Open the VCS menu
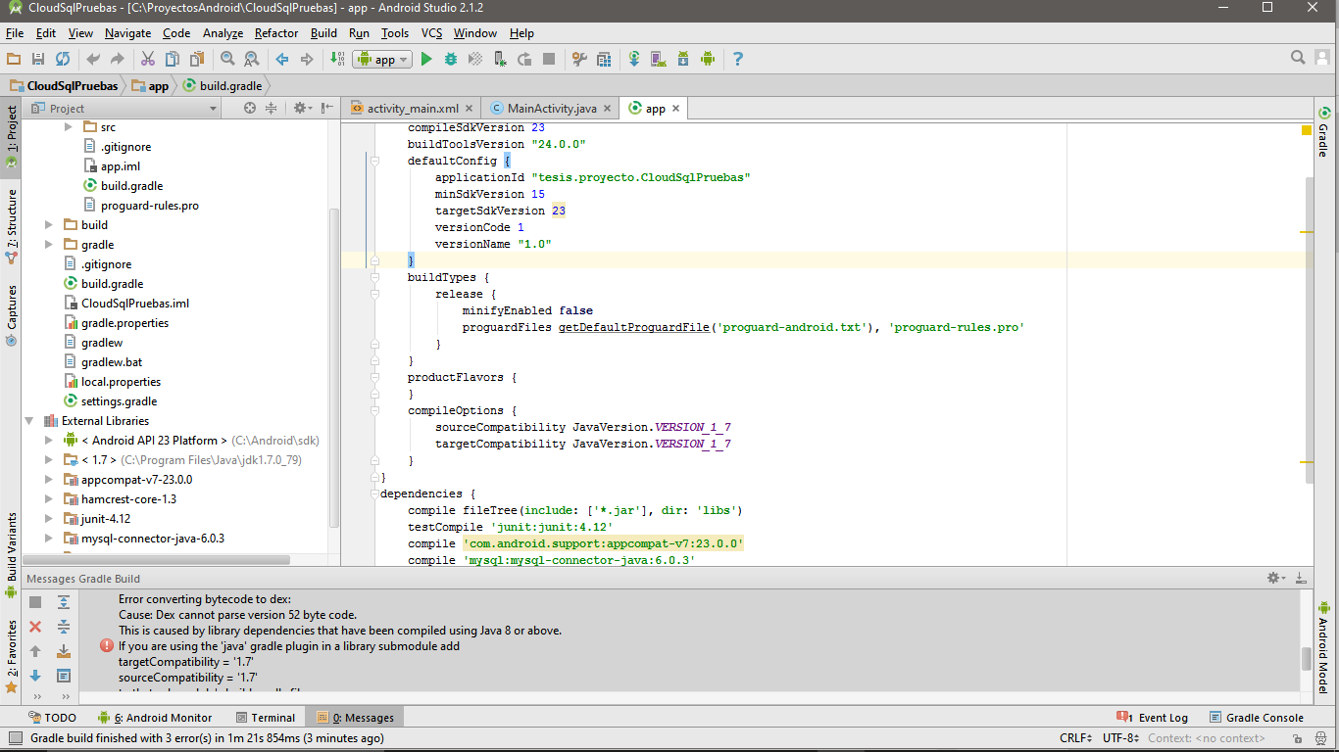Image resolution: width=1339 pixels, height=752 pixels. click(x=431, y=32)
